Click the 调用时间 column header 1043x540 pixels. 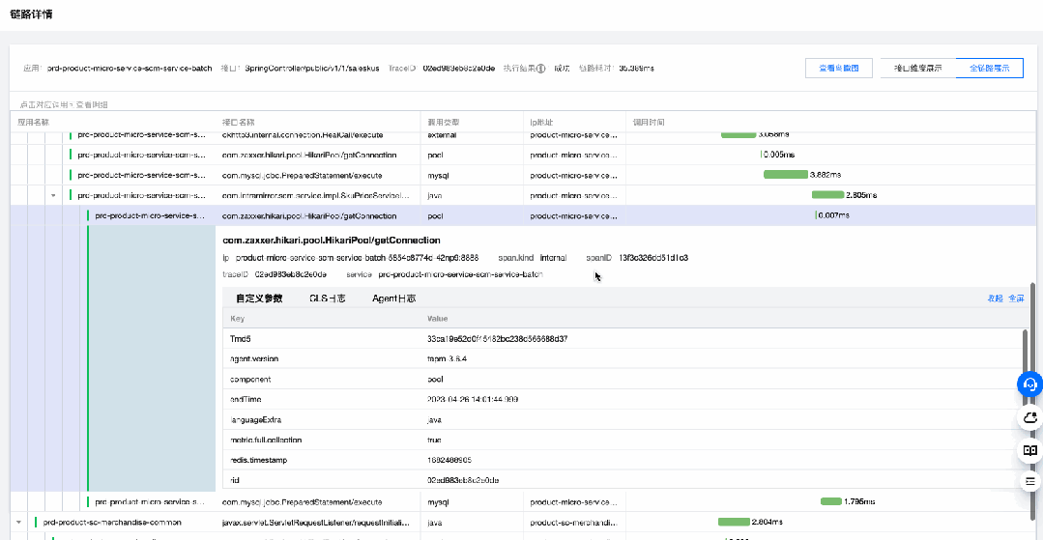tap(650, 123)
